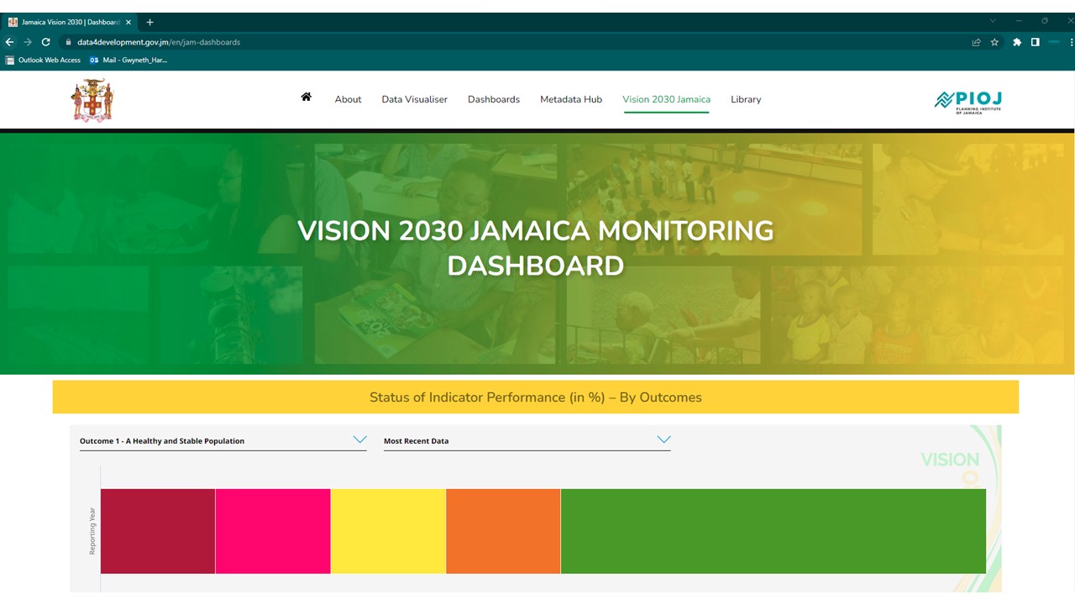This screenshot has height=605, width=1075.
Task: Open the side panel icon
Action: click(1035, 42)
